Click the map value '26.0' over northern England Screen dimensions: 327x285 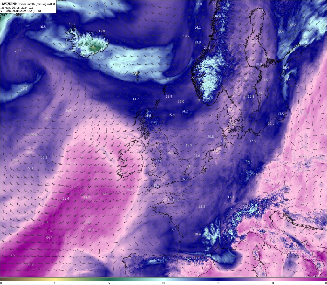pos(170,153)
